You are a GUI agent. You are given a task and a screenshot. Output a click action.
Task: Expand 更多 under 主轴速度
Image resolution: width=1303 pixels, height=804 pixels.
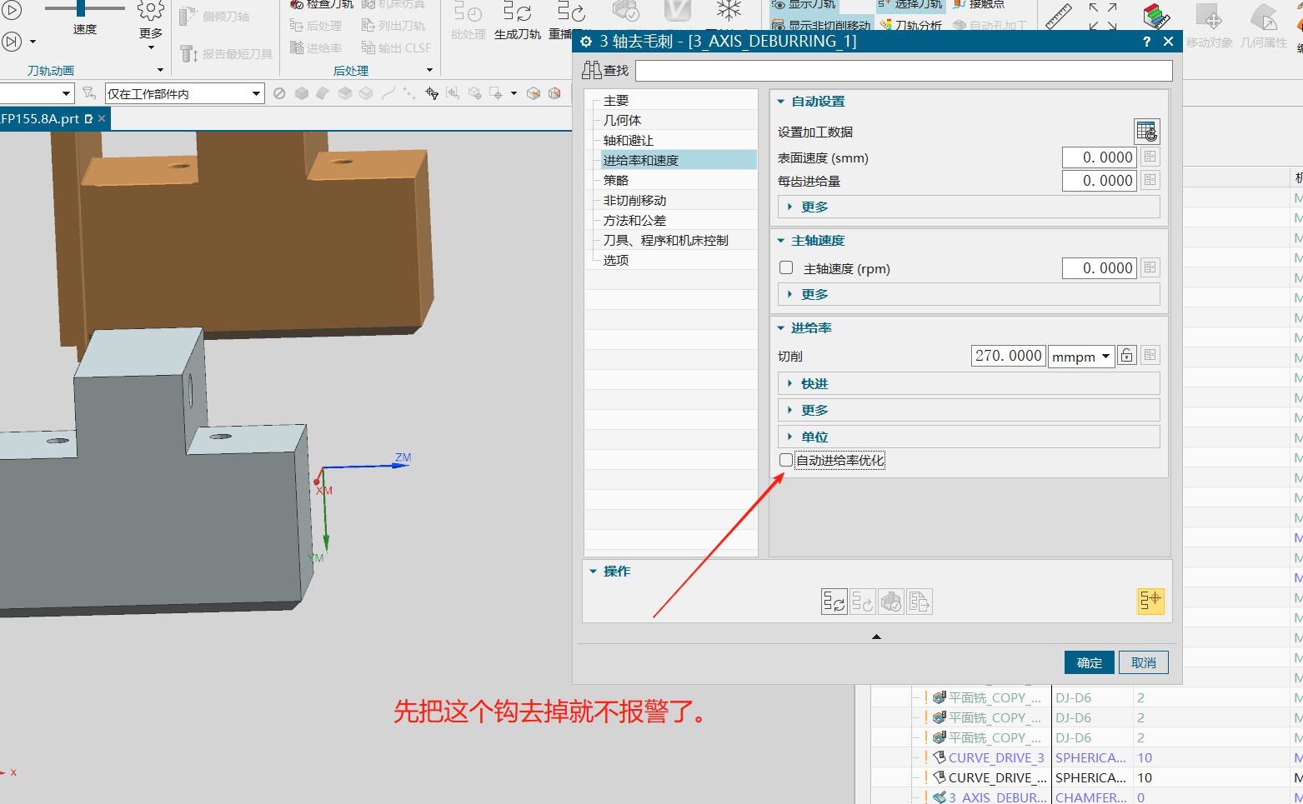coord(968,294)
